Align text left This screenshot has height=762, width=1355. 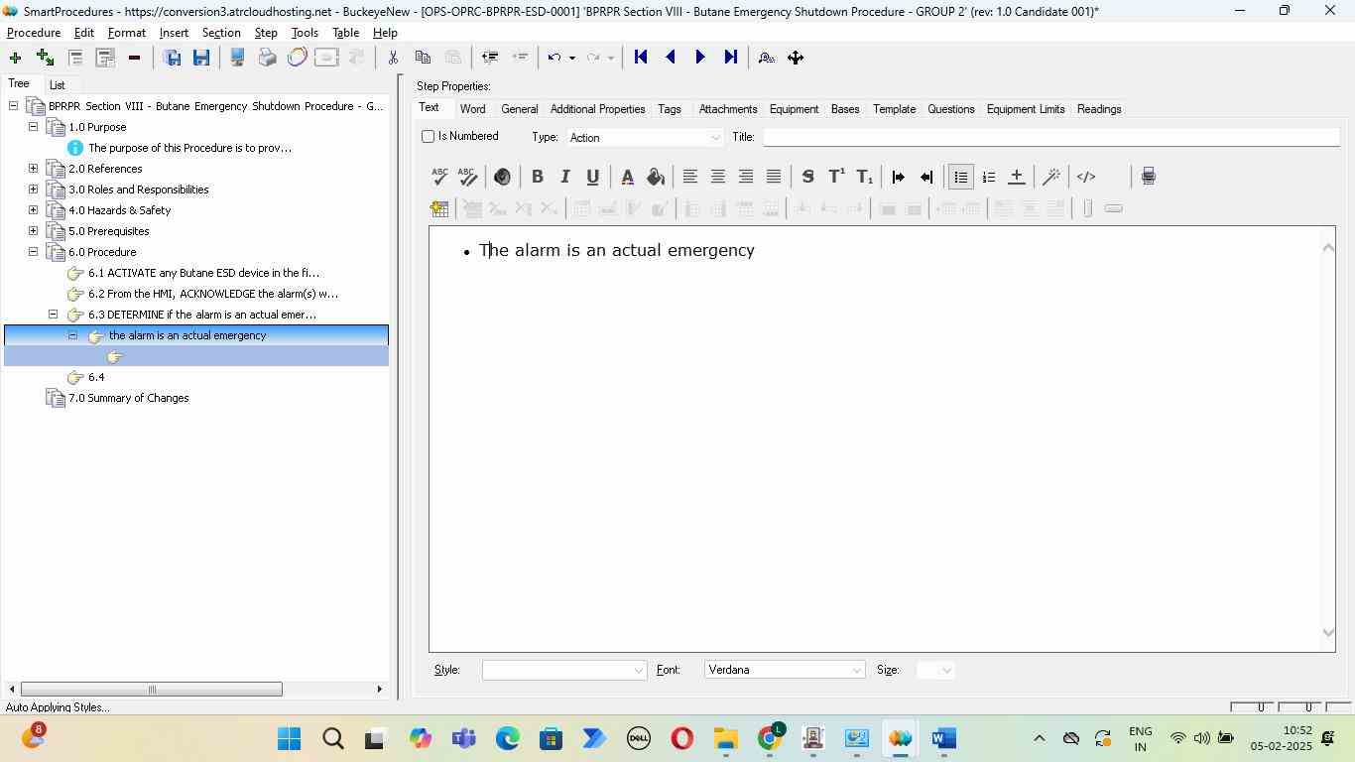690,177
